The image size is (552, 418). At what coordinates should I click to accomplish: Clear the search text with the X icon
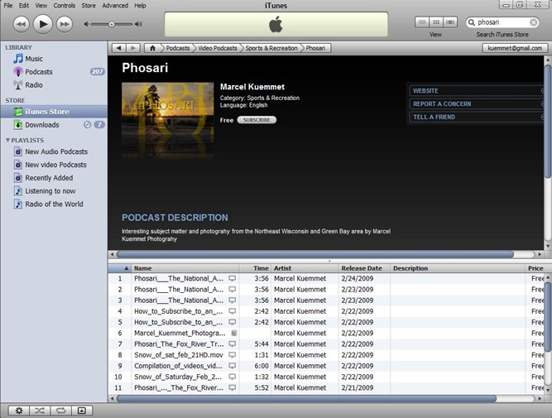[533, 22]
